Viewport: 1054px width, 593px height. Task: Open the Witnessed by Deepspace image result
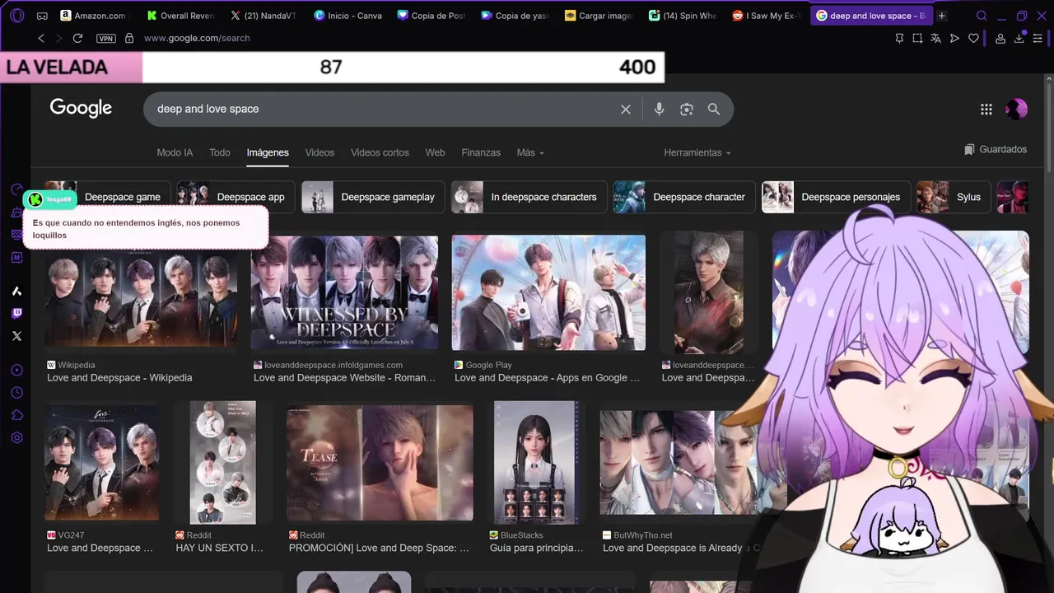(x=344, y=292)
